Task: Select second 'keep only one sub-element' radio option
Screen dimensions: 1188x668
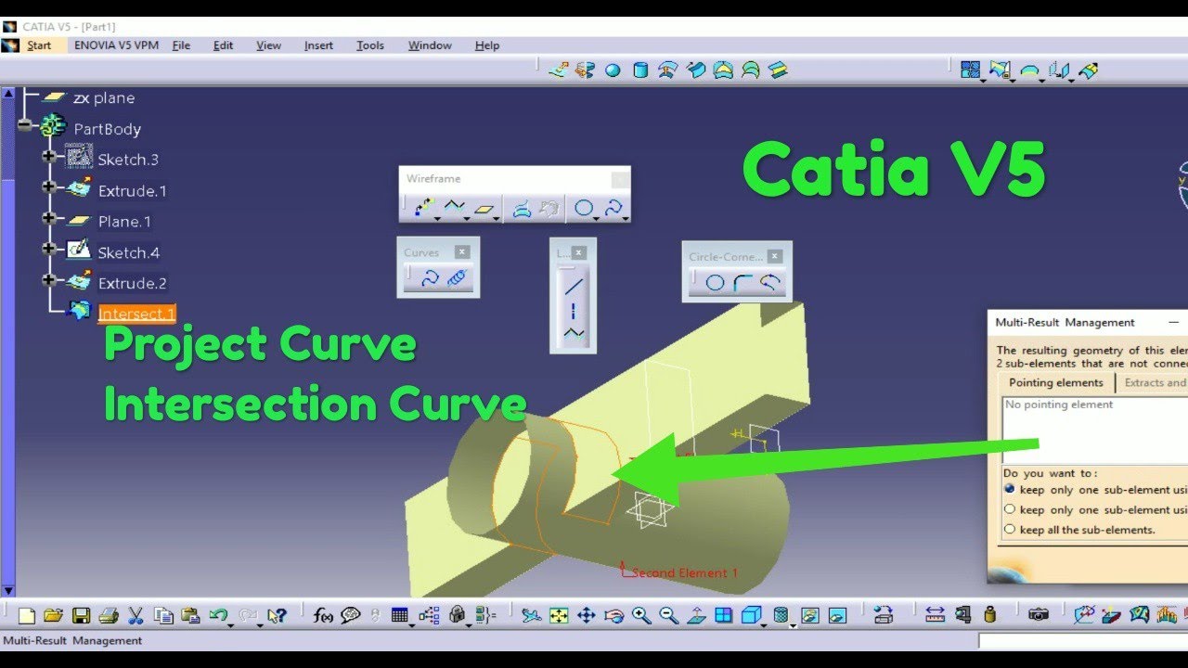Action: (x=1010, y=509)
